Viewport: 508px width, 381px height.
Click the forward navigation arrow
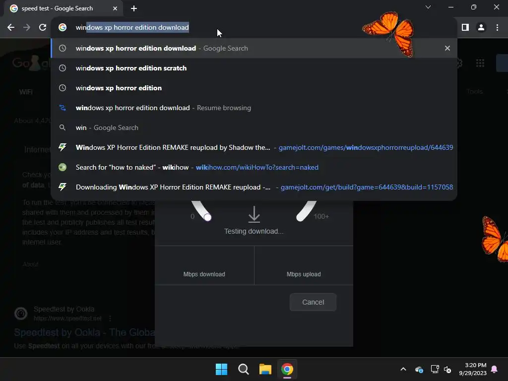(27, 28)
